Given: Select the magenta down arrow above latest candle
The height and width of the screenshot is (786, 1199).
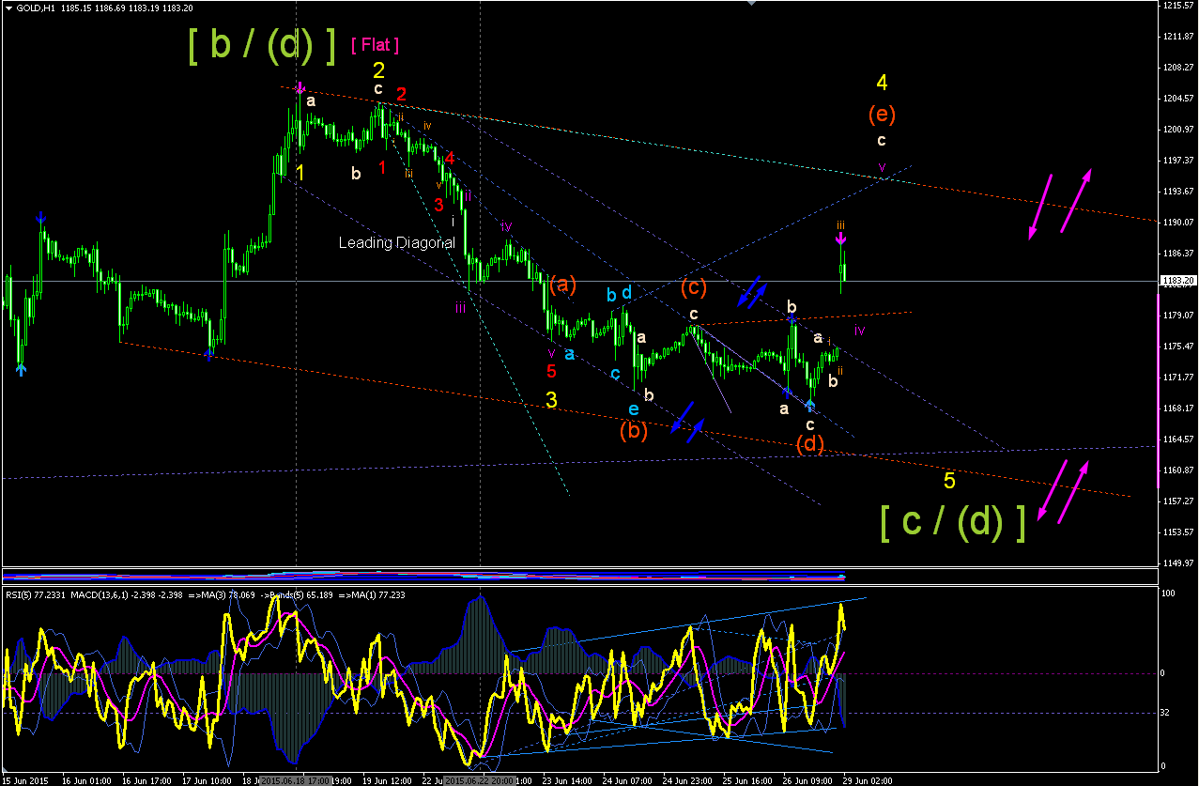Looking at the screenshot, I should coord(841,239).
